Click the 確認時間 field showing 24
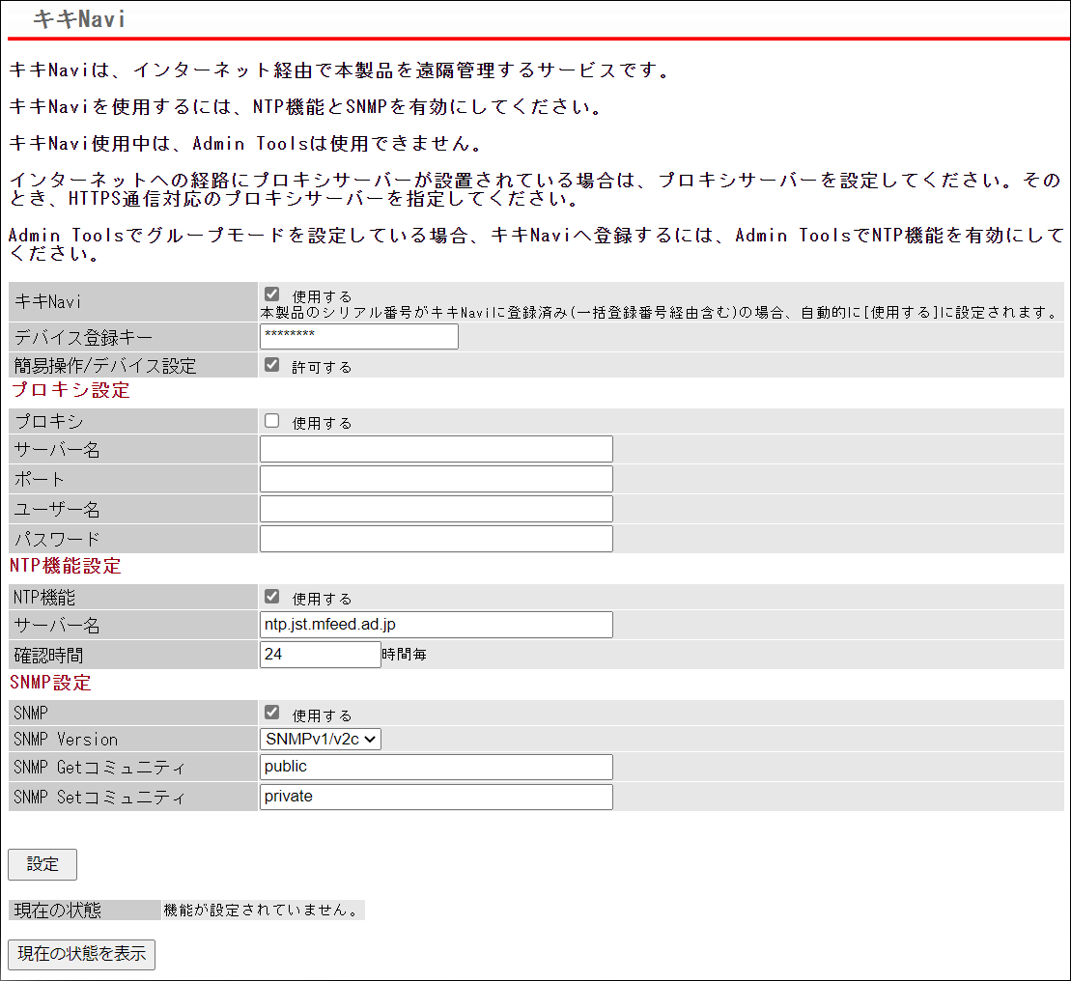The height and width of the screenshot is (981, 1071). click(321, 655)
